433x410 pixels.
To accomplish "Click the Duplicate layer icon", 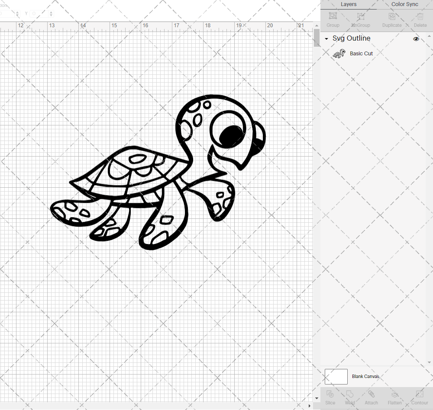I will pos(392,16).
